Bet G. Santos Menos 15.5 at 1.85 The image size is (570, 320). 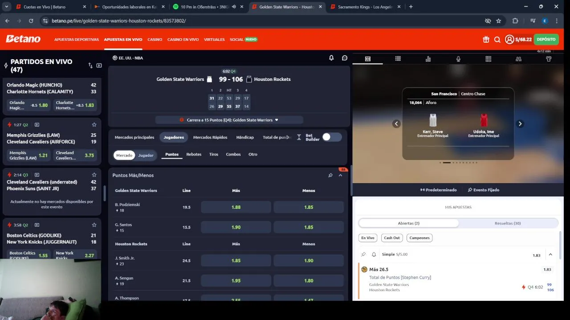coord(309,227)
